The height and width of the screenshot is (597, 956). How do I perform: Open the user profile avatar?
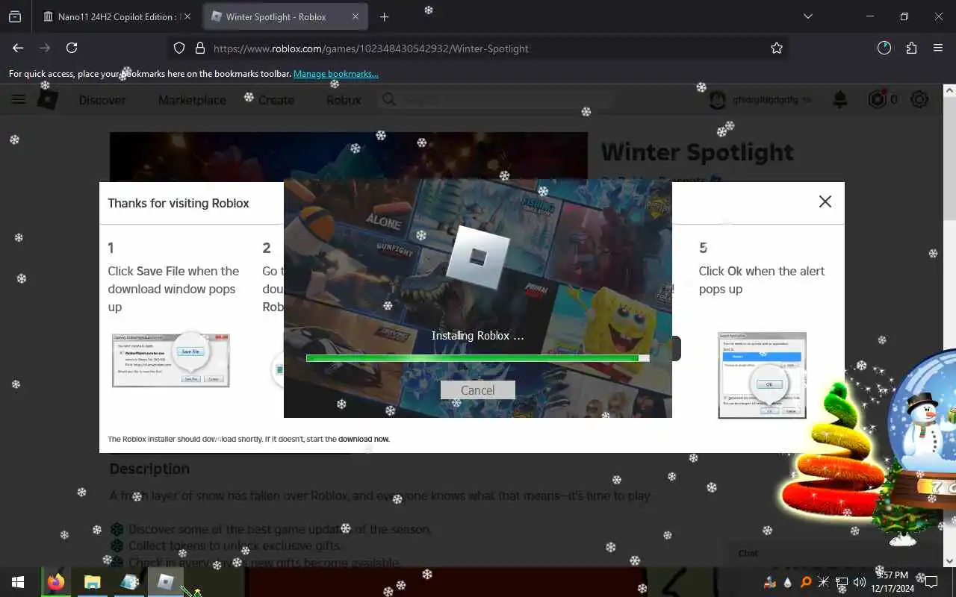pyautogui.click(x=718, y=99)
